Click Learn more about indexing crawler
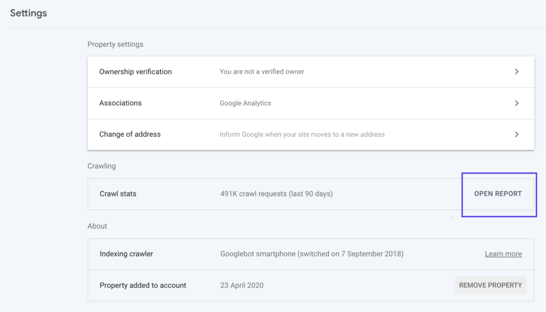The height and width of the screenshot is (312, 546). (x=503, y=253)
